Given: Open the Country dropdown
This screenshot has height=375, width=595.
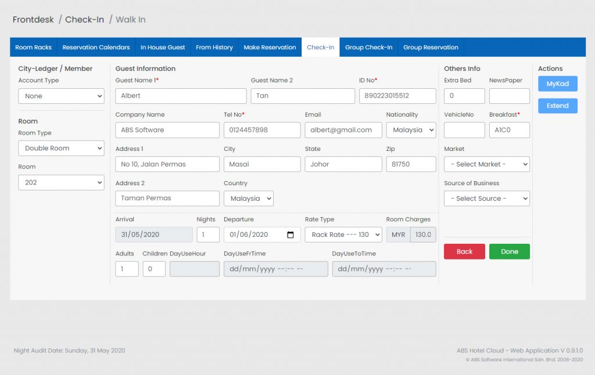Looking at the screenshot, I should [248, 199].
